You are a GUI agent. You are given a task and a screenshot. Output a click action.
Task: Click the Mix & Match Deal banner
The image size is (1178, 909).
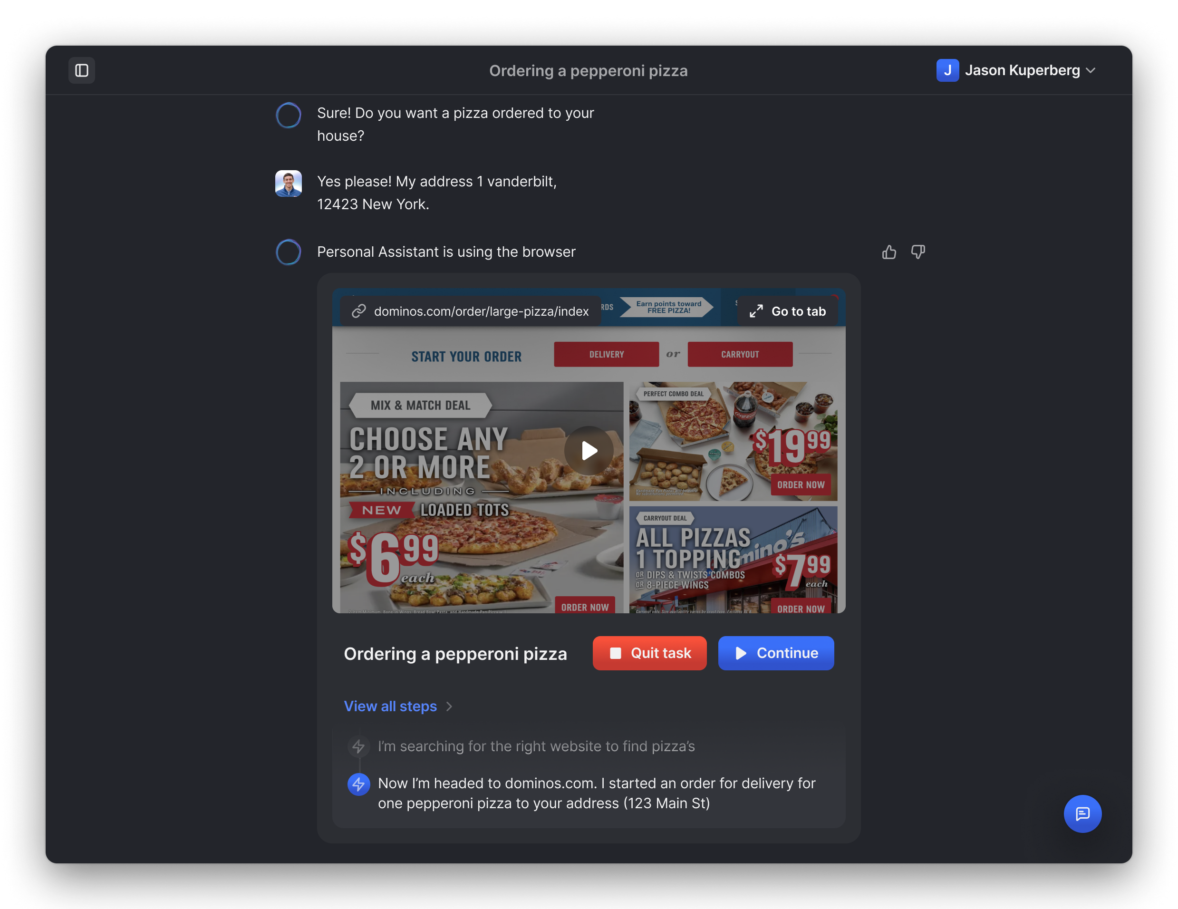(420, 405)
